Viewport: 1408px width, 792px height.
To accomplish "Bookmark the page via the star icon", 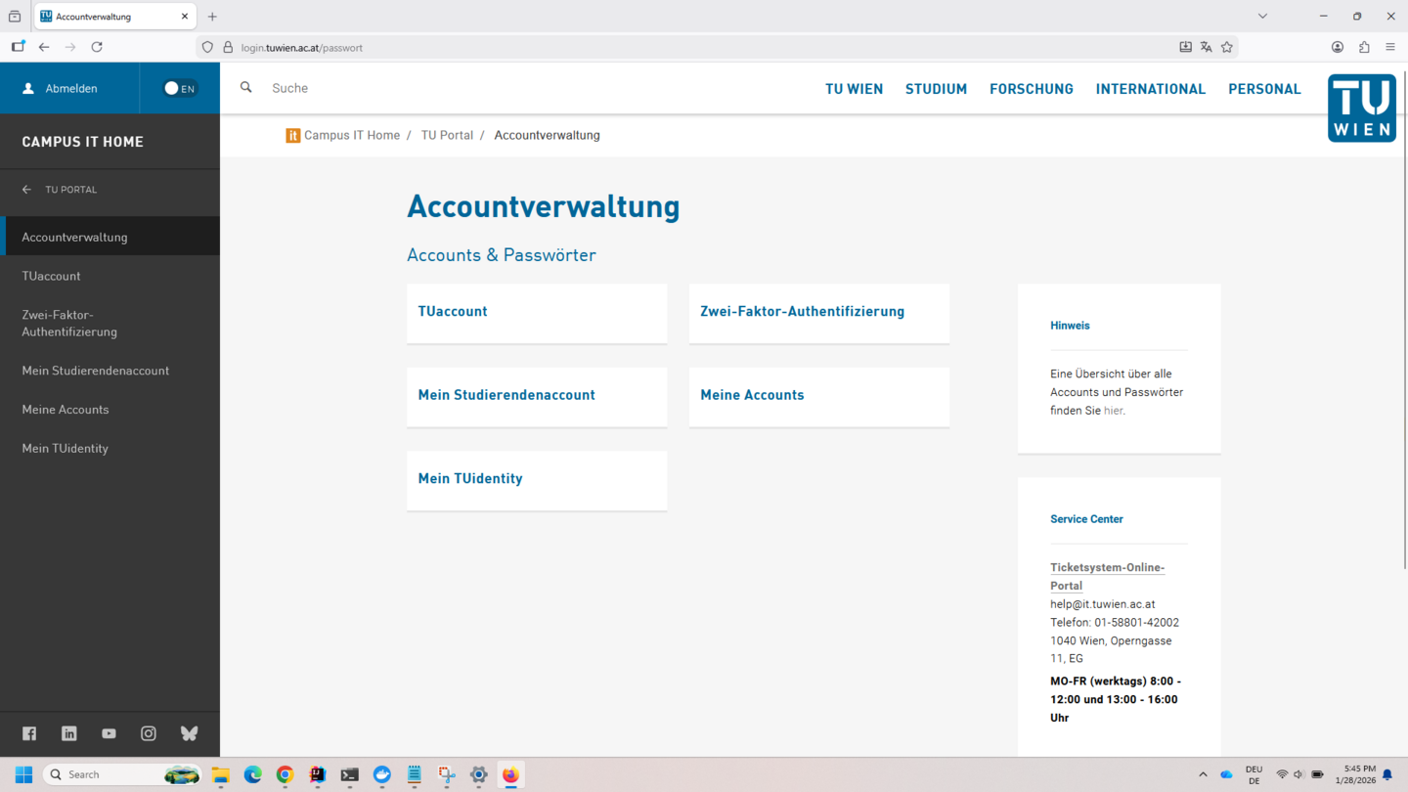I will point(1226,46).
